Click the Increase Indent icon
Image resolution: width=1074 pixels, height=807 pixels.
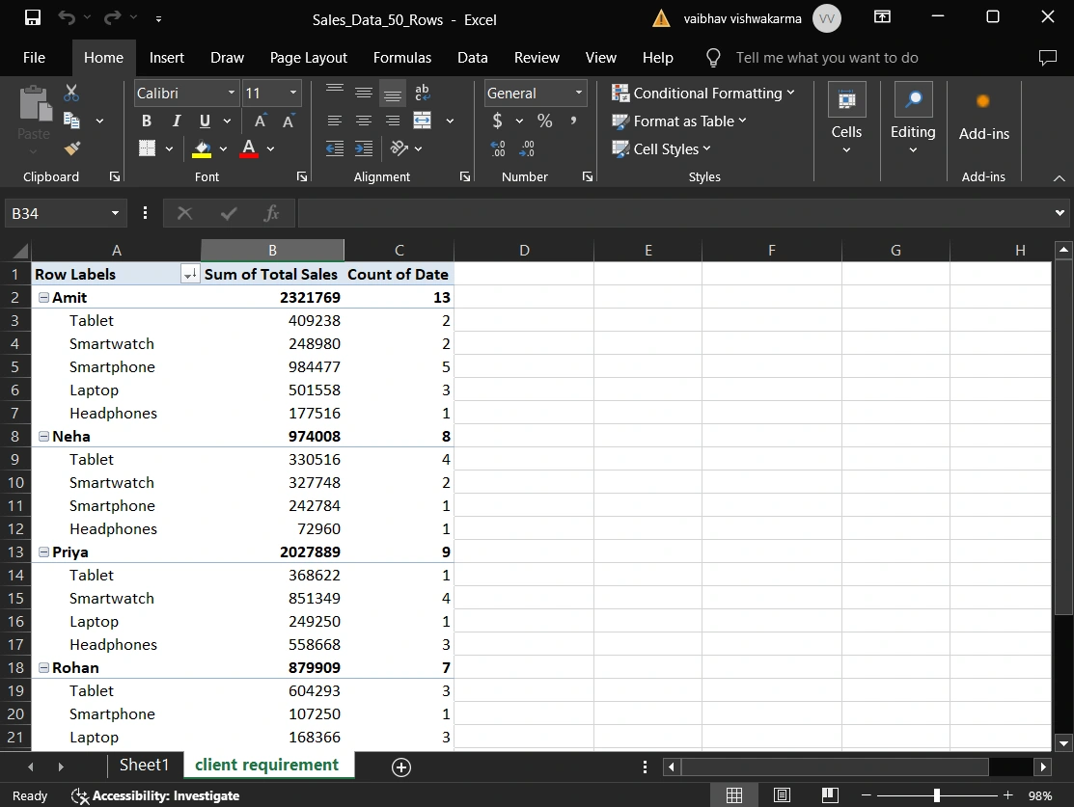364,148
